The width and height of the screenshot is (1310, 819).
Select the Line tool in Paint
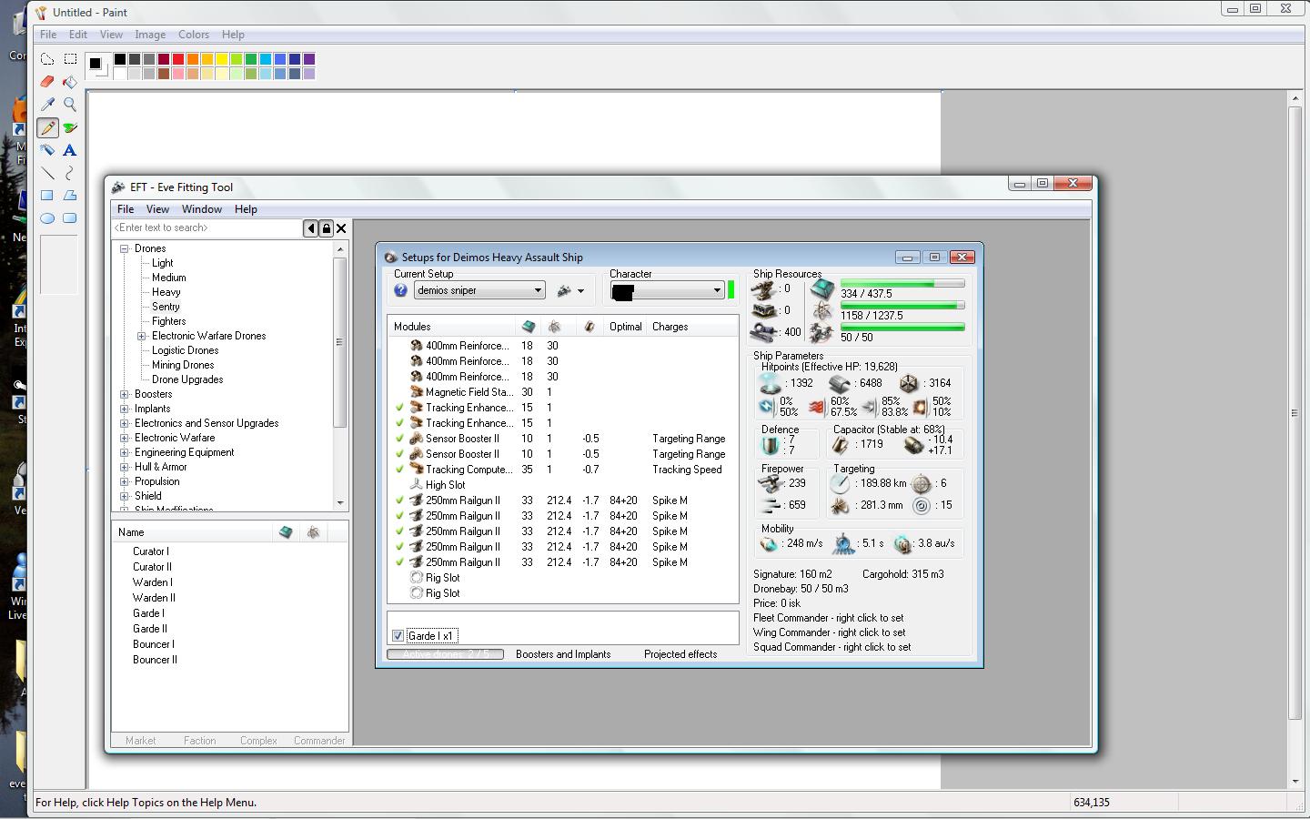[x=47, y=173]
